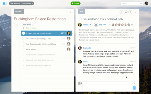Click Micah's comment avatar
151x94 pixels.
tap(80, 62)
